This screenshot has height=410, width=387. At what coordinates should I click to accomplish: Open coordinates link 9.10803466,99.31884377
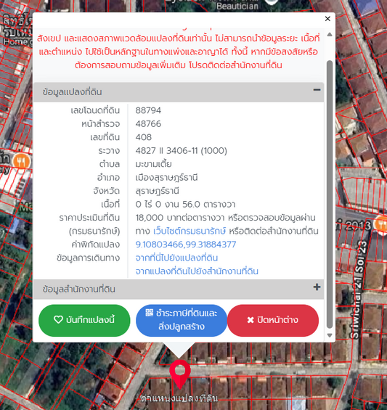pos(186,245)
